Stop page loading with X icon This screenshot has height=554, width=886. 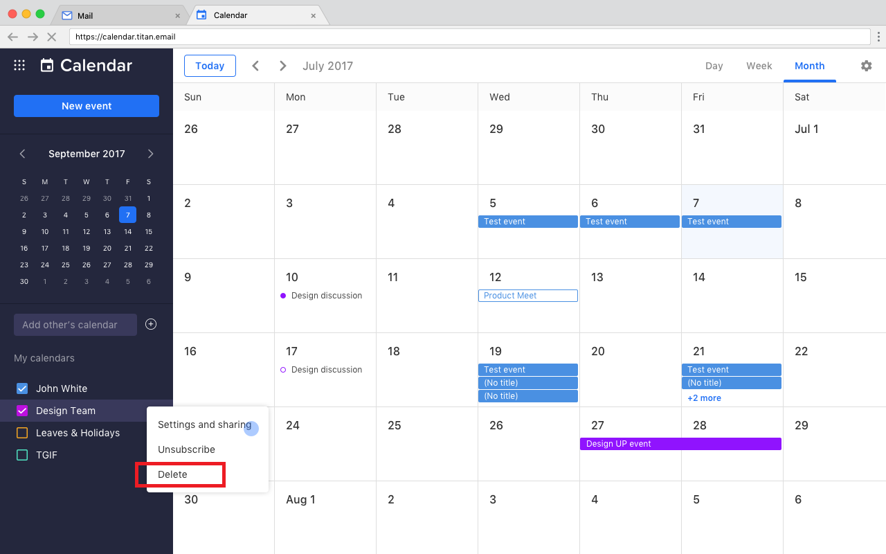click(x=51, y=37)
